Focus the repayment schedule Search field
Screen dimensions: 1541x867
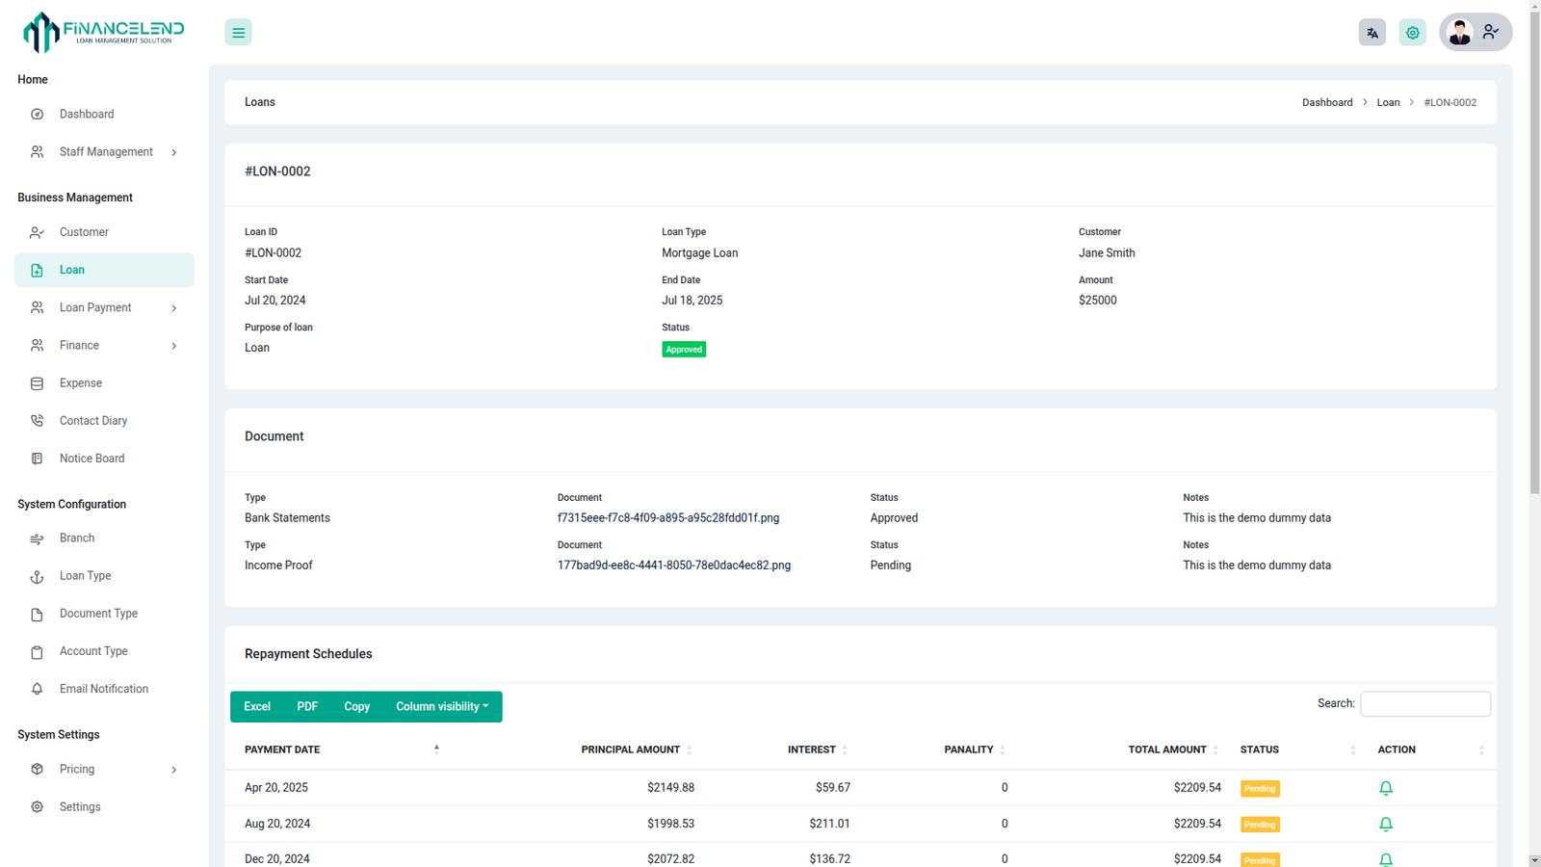coord(1424,704)
